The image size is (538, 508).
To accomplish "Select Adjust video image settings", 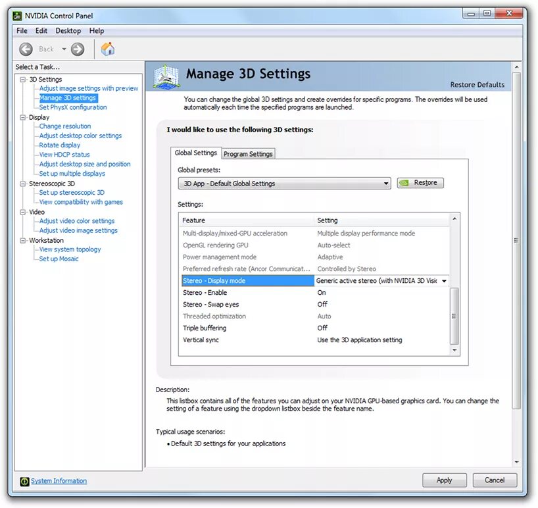I will pyautogui.click(x=78, y=230).
